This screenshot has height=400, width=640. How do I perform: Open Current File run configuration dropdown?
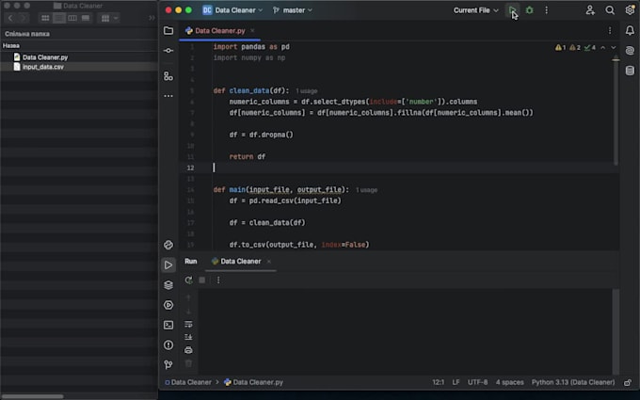[476, 10]
